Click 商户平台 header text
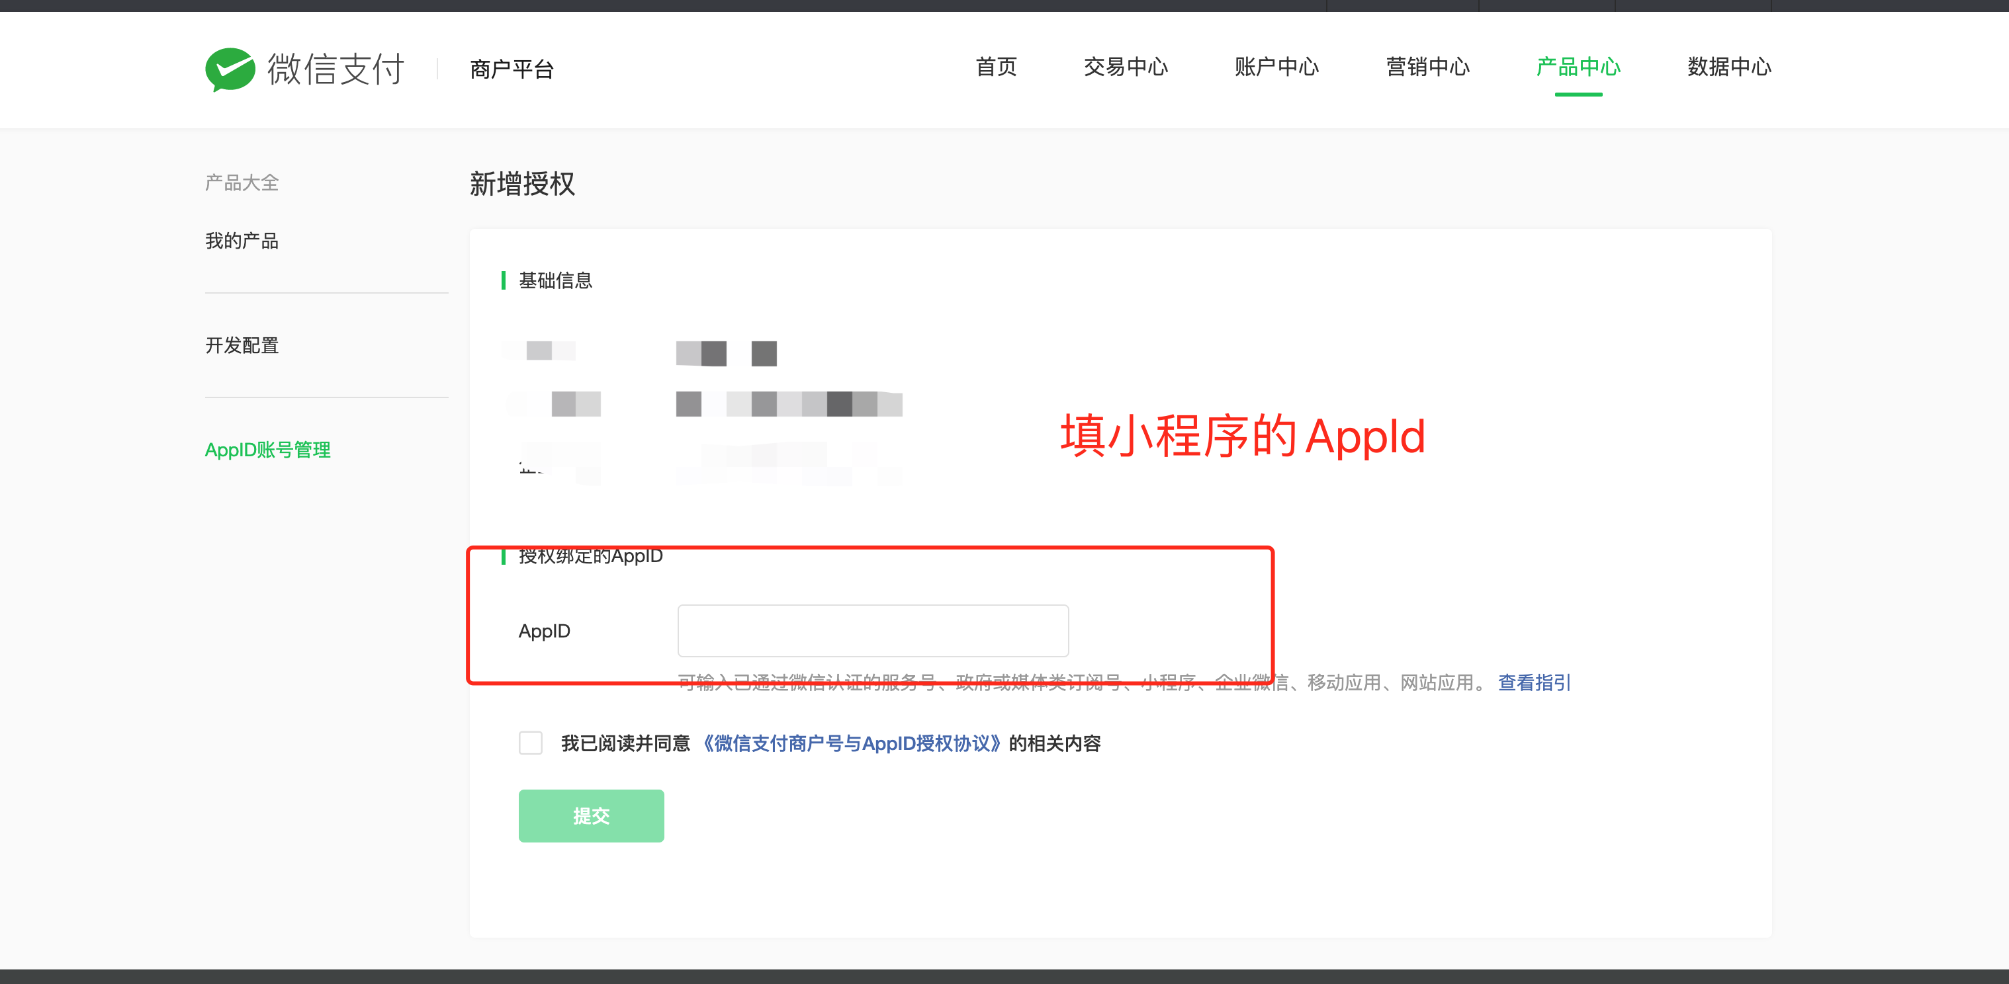This screenshot has height=984, width=2009. point(512,69)
